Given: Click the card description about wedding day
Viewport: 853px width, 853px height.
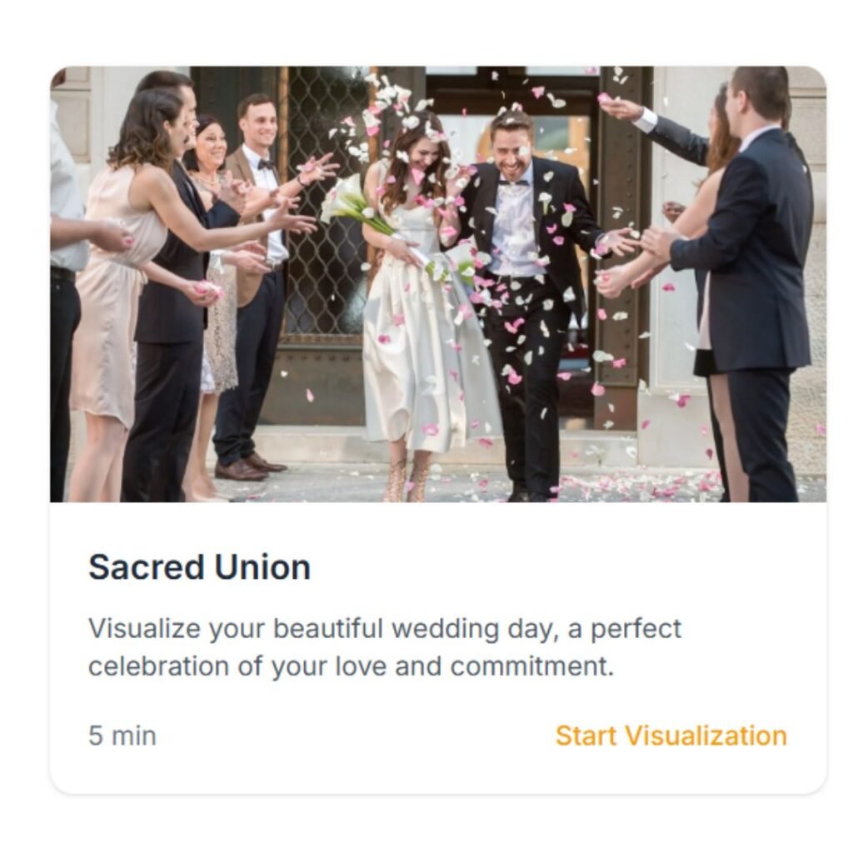Looking at the screenshot, I should point(385,646).
